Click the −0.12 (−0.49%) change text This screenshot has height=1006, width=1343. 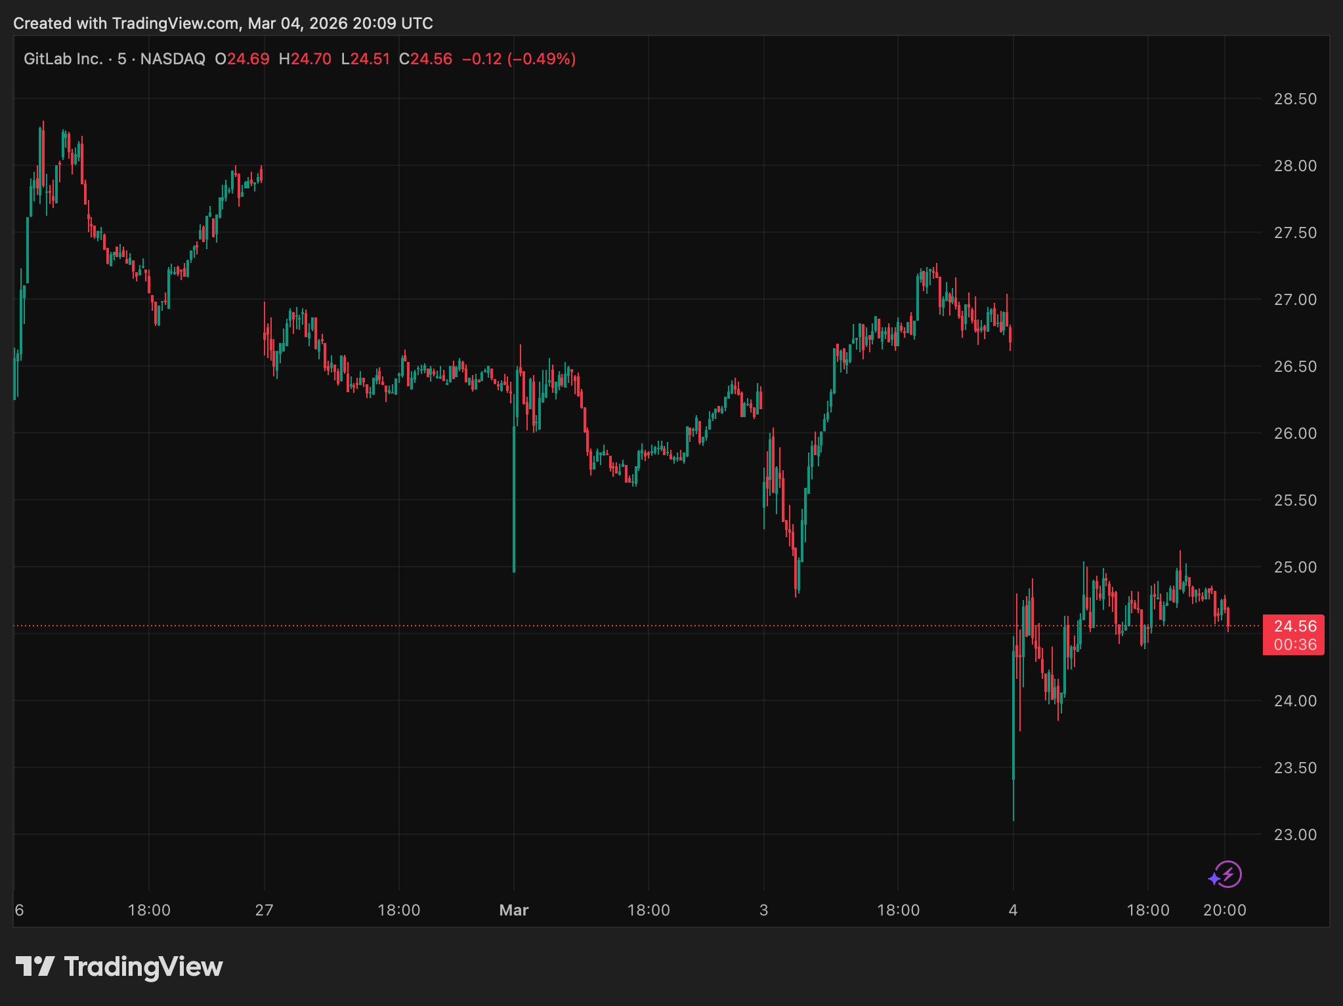tap(519, 59)
